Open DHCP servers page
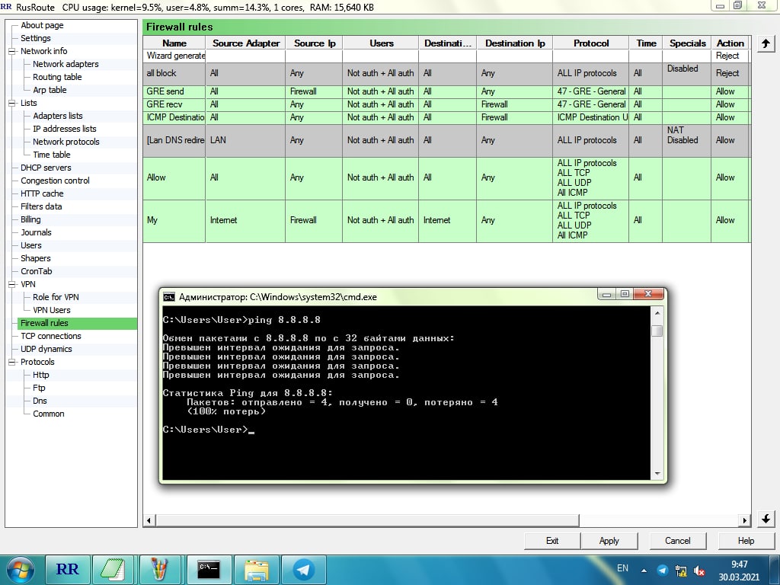 click(46, 168)
